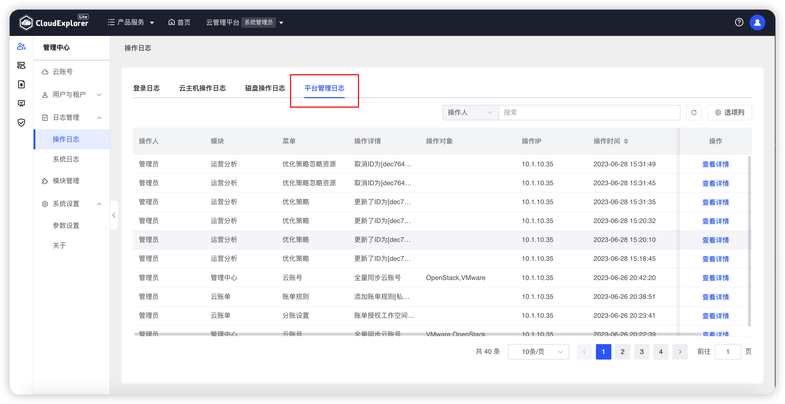This screenshot has height=404, width=785.
Task: Click previous page arrow
Action: [584, 352]
